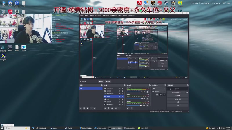Show the first 文本 (GDI+) source
The image size is (232, 130).
120,88
